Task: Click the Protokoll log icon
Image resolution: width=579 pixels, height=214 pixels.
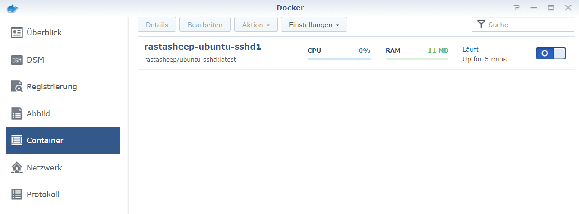Action: tap(17, 194)
